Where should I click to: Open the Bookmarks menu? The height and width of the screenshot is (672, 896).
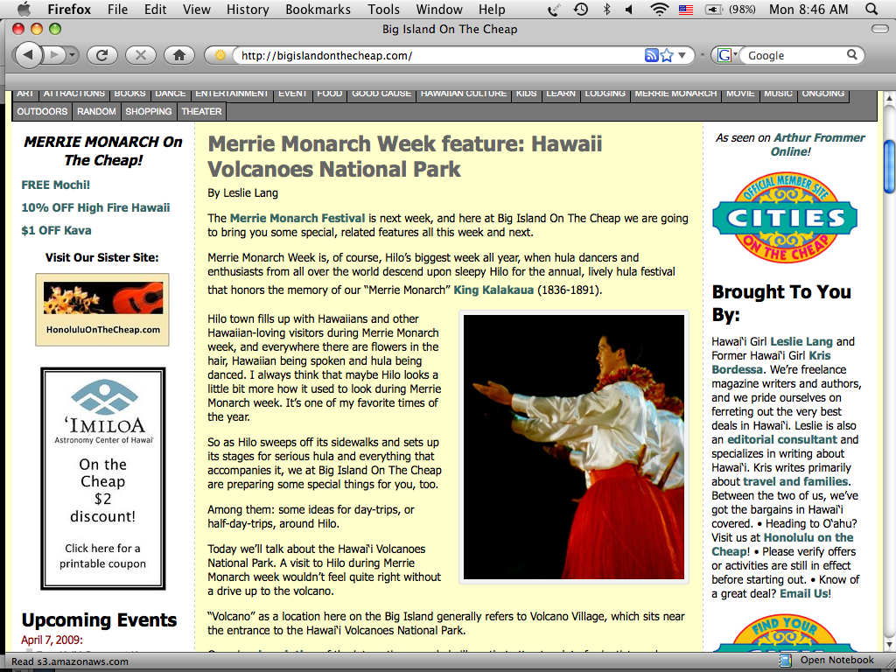point(318,9)
